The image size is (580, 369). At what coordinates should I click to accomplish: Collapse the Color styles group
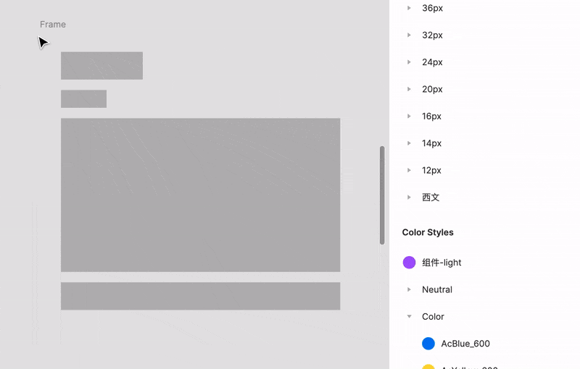pyautogui.click(x=409, y=317)
